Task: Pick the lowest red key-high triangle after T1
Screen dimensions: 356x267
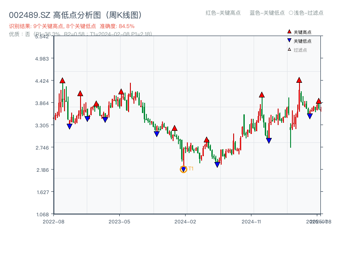Action: [206, 140]
